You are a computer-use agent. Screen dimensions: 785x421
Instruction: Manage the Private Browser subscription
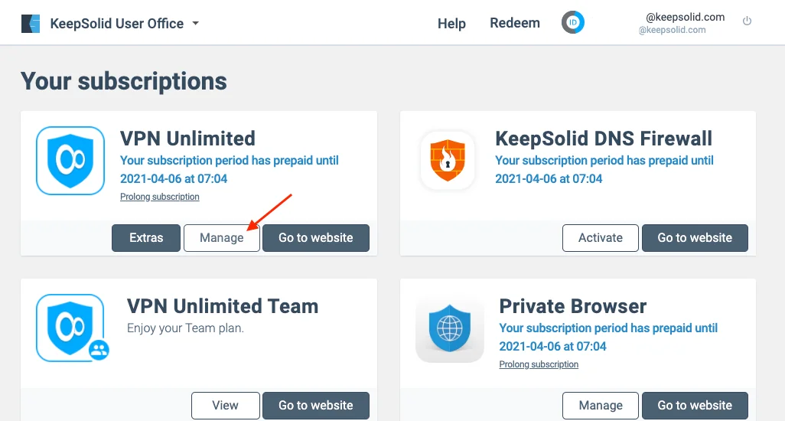click(x=601, y=406)
